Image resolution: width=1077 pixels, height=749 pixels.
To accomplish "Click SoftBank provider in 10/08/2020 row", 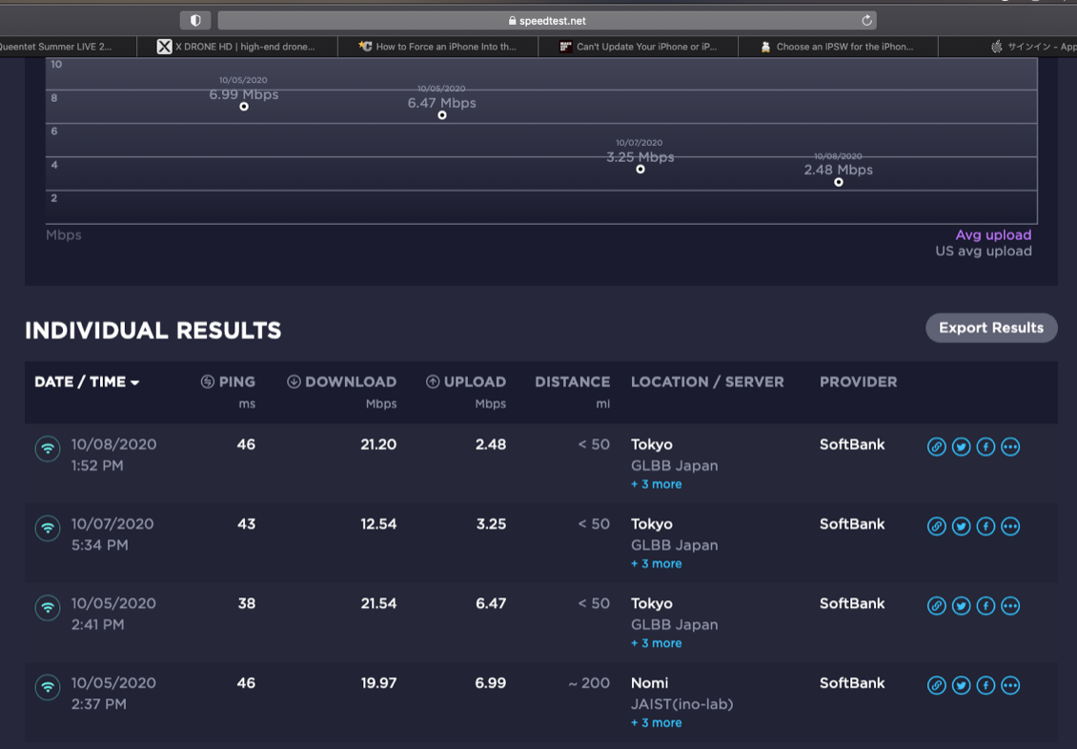I will pyautogui.click(x=852, y=445).
